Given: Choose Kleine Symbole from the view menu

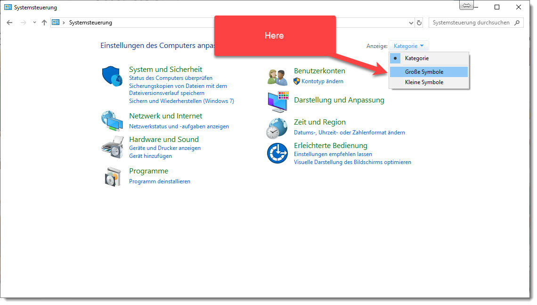Looking at the screenshot, I should click(x=424, y=82).
